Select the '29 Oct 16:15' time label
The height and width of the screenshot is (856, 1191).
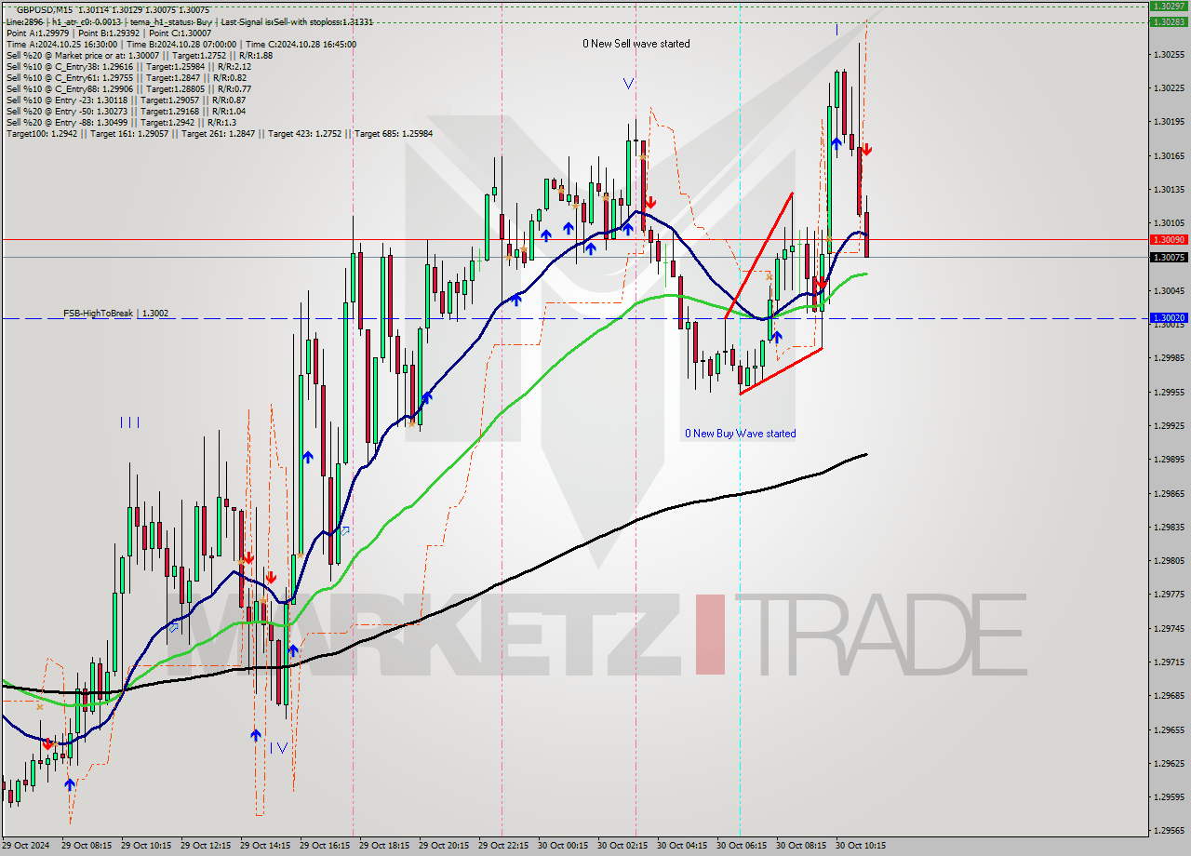point(324,846)
